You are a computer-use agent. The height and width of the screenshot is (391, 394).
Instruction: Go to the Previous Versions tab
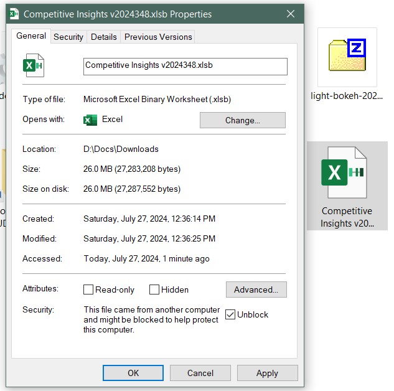click(158, 37)
